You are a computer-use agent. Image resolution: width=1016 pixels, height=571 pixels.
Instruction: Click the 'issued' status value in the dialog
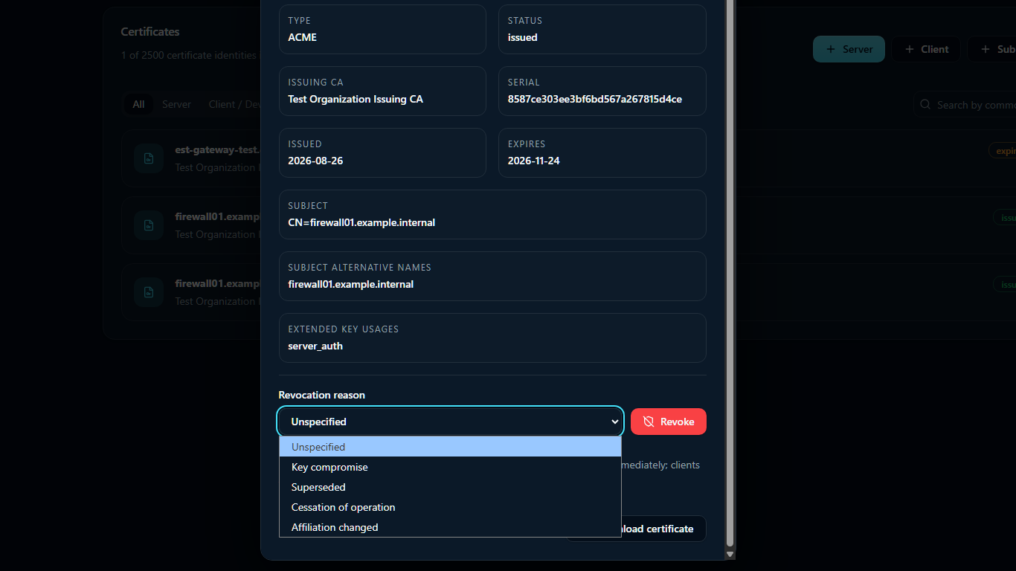(522, 37)
